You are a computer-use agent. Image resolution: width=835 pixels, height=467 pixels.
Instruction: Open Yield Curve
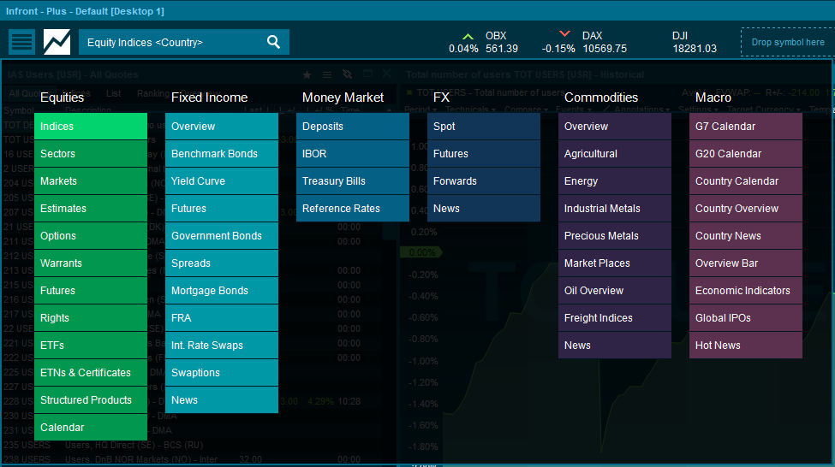coord(222,180)
